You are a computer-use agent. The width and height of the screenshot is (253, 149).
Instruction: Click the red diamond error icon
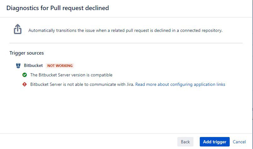point(25,84)
